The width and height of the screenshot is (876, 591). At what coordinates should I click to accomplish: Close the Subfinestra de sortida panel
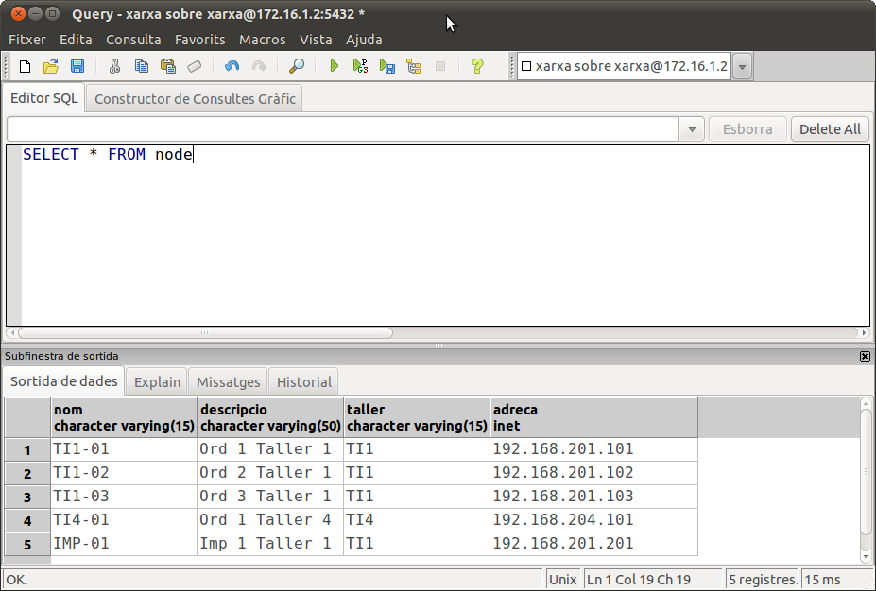[865, 356]
